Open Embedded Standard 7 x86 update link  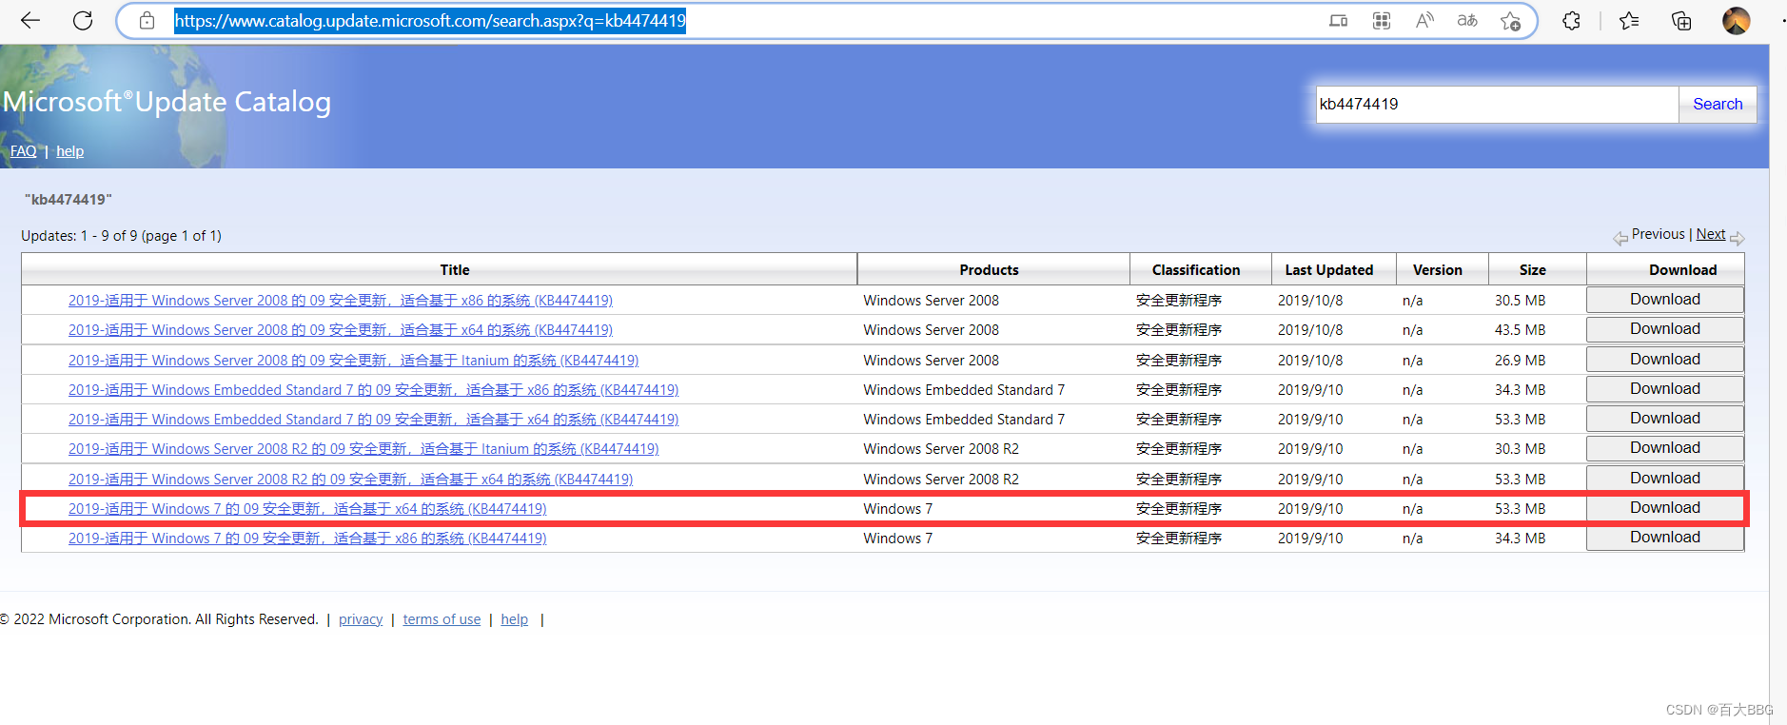click(373, 390)
